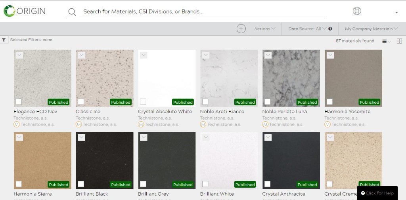Expand chevron menu on Brilliant Grey card
406x200 pixels.
coord(144,138)
